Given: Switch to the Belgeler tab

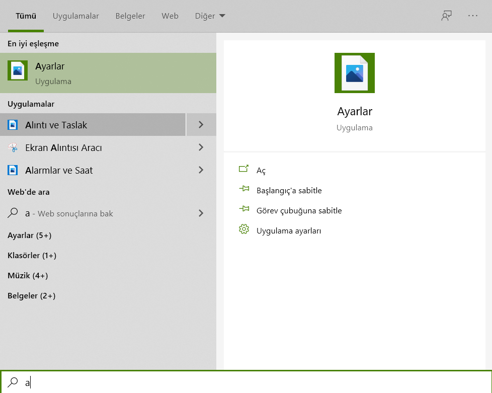Looking at the screenshot, I should (130, 16).
